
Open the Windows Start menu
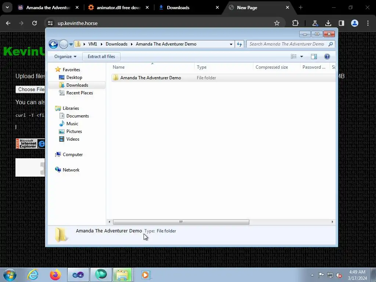[10, 275]
